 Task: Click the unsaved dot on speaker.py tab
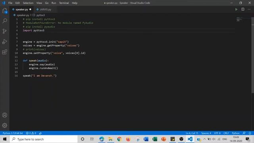pos(30,10)
